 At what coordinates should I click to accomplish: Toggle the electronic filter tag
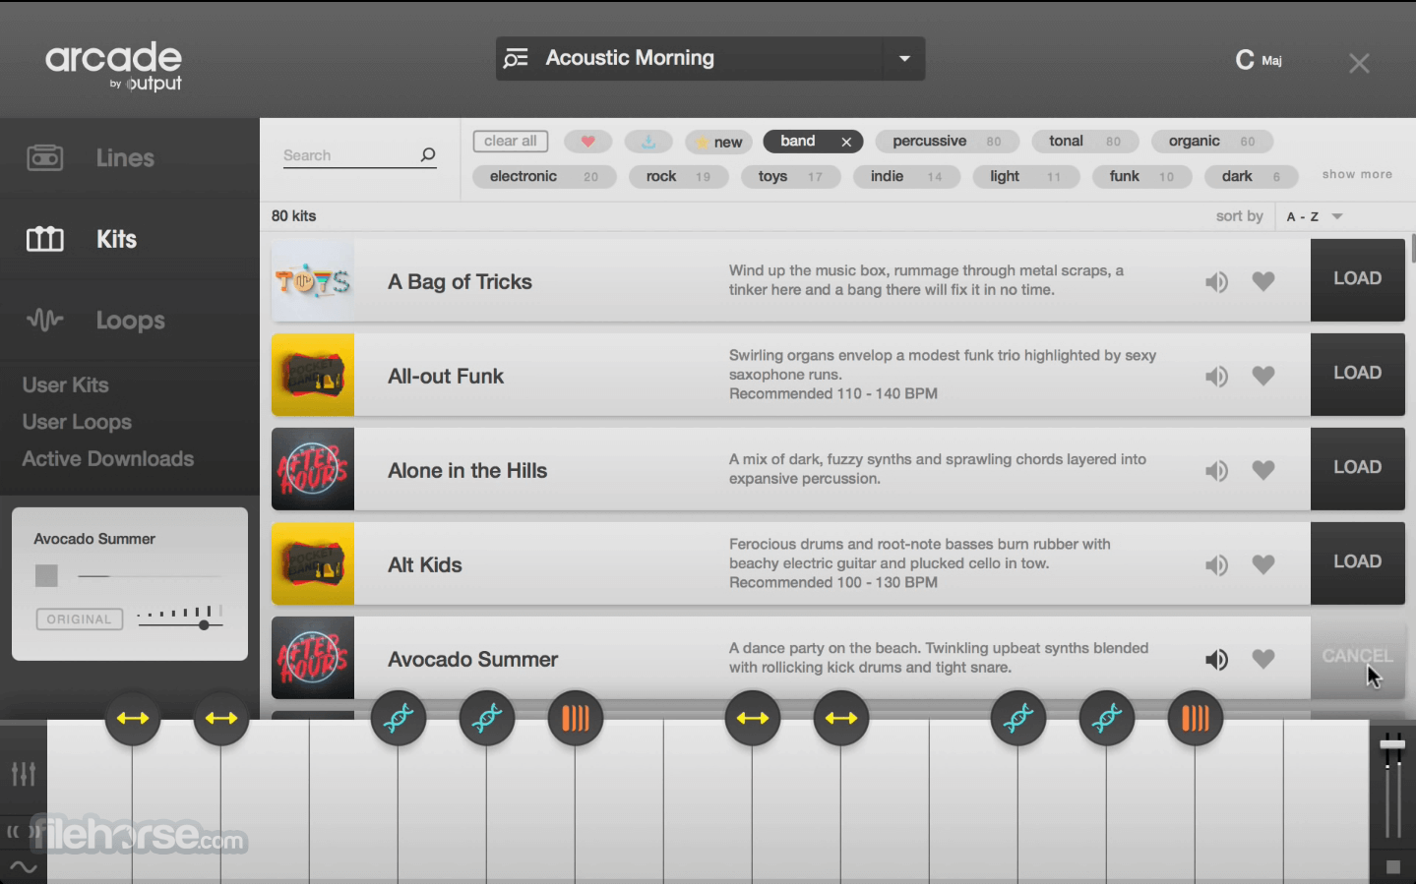(544, 177)
